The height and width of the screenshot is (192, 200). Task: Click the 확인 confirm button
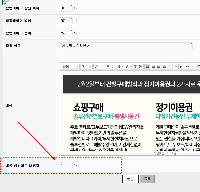tap(130, 179)
